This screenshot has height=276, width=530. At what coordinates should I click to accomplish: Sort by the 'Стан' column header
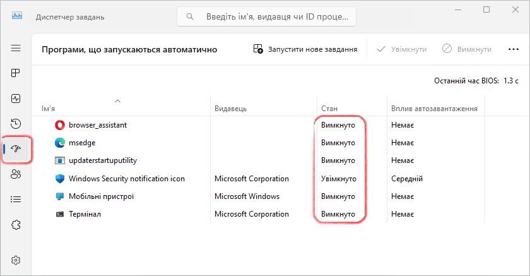point(329,108)
